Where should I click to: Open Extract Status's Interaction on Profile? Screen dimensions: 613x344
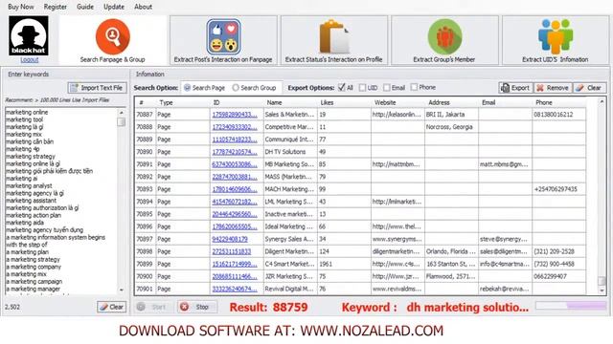click(x=334, y=40)
